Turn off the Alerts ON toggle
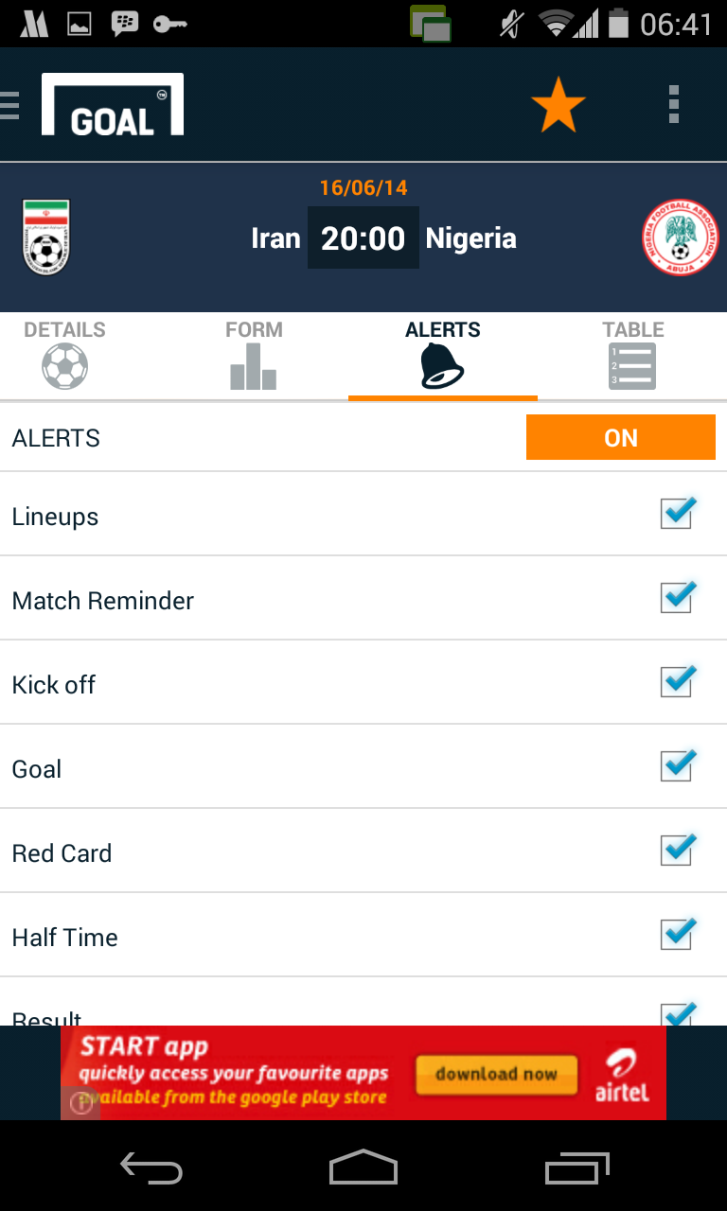Screen dimensions: 727x1211 tap(620, 438)
